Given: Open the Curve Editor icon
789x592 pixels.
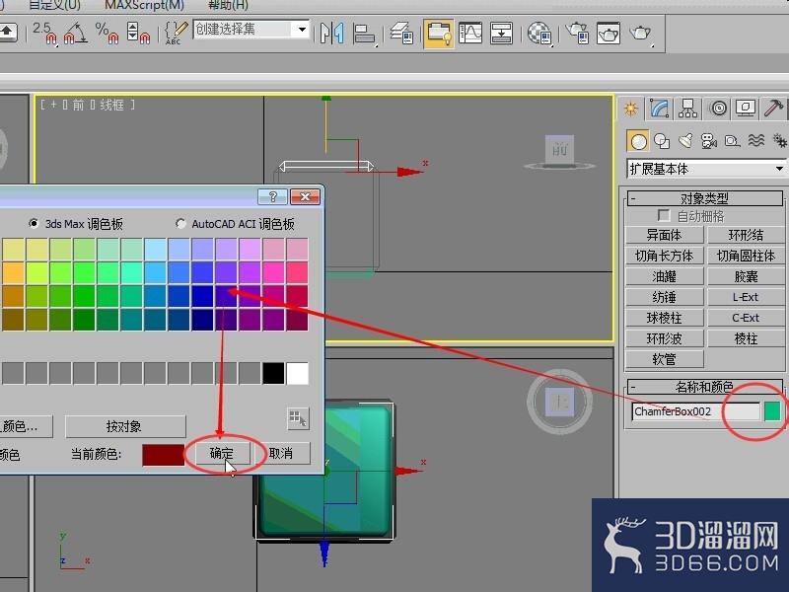Looking at the screenshot, I should pyautogui.click(x=470, y=34).
